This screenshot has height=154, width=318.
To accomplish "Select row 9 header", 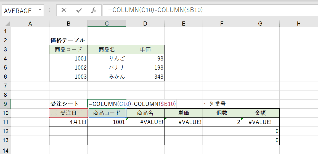I will [5, 104].
